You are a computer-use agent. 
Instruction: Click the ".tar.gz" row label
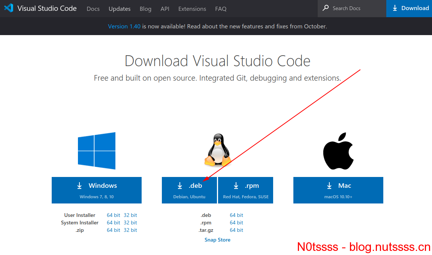[x=206, y=230]
